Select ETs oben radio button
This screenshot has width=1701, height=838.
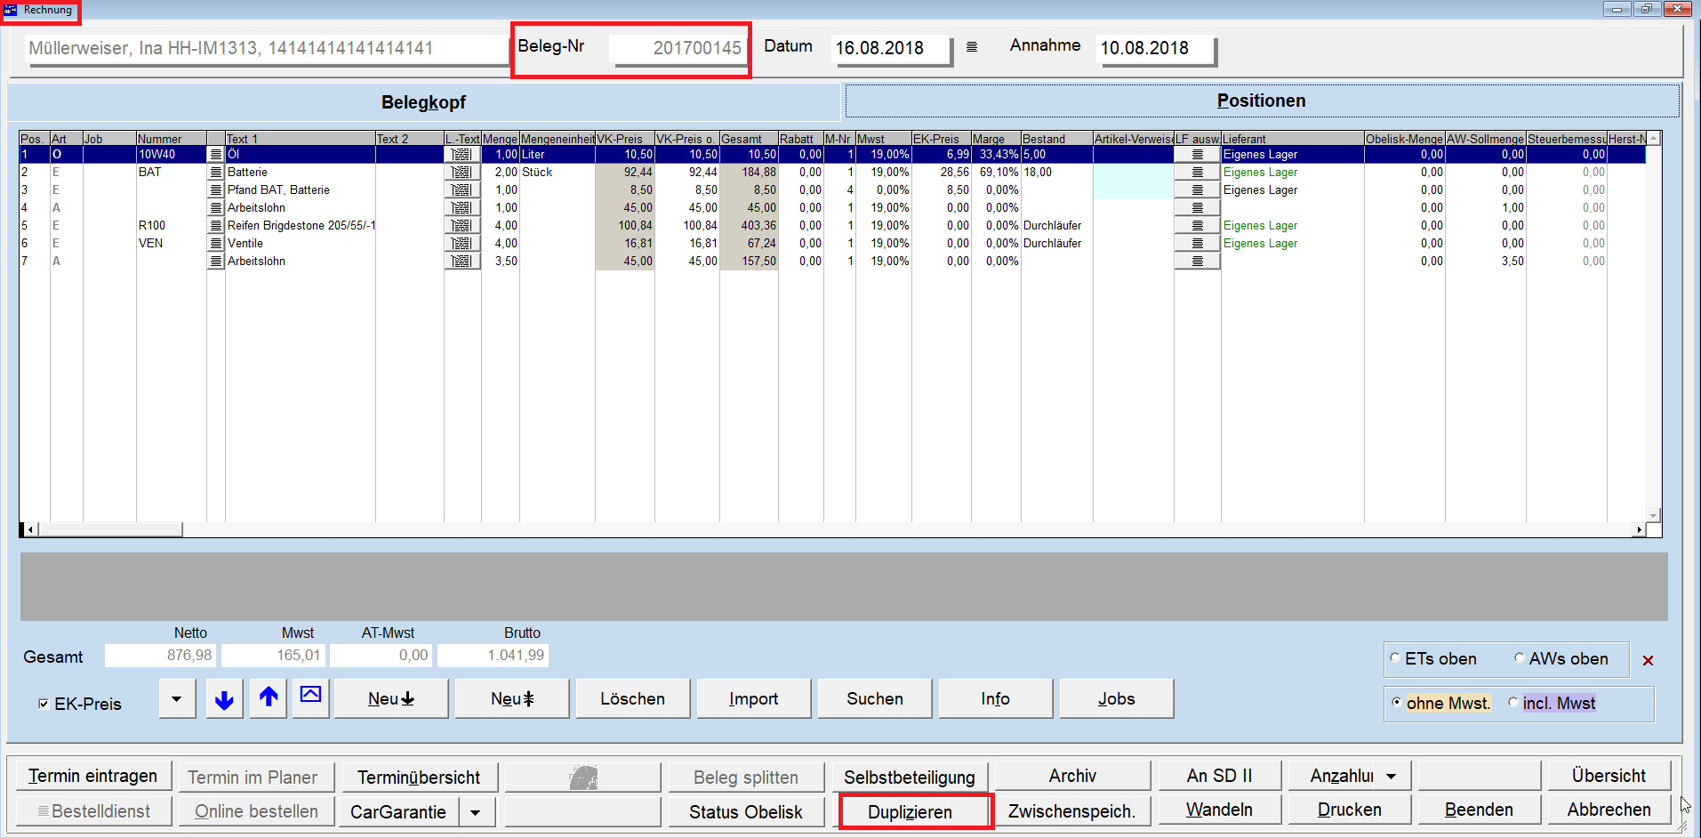click(x=1395, y=658)
